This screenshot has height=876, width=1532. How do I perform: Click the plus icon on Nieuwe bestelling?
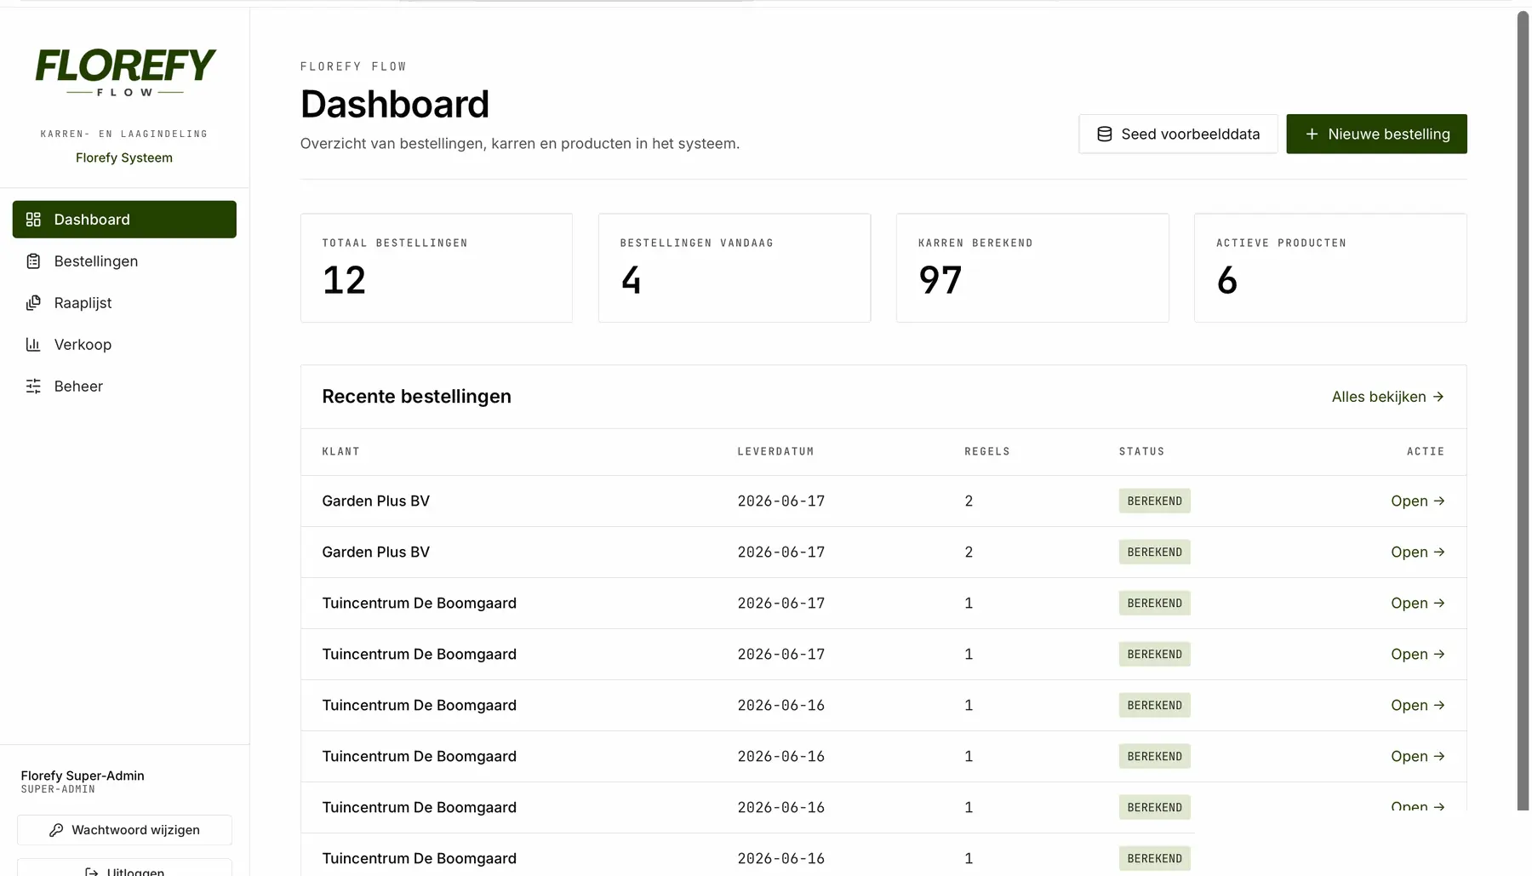pos(1312,135)
